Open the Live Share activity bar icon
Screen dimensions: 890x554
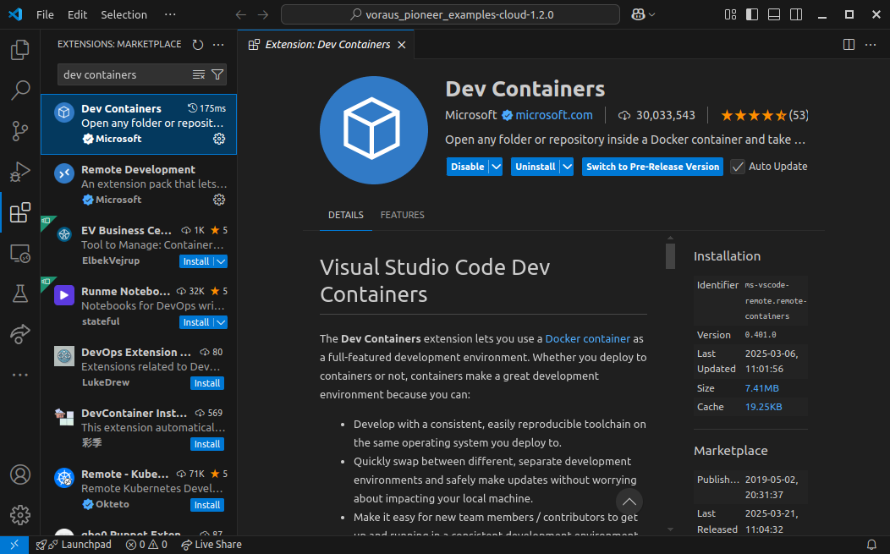[x=19, y=334]
